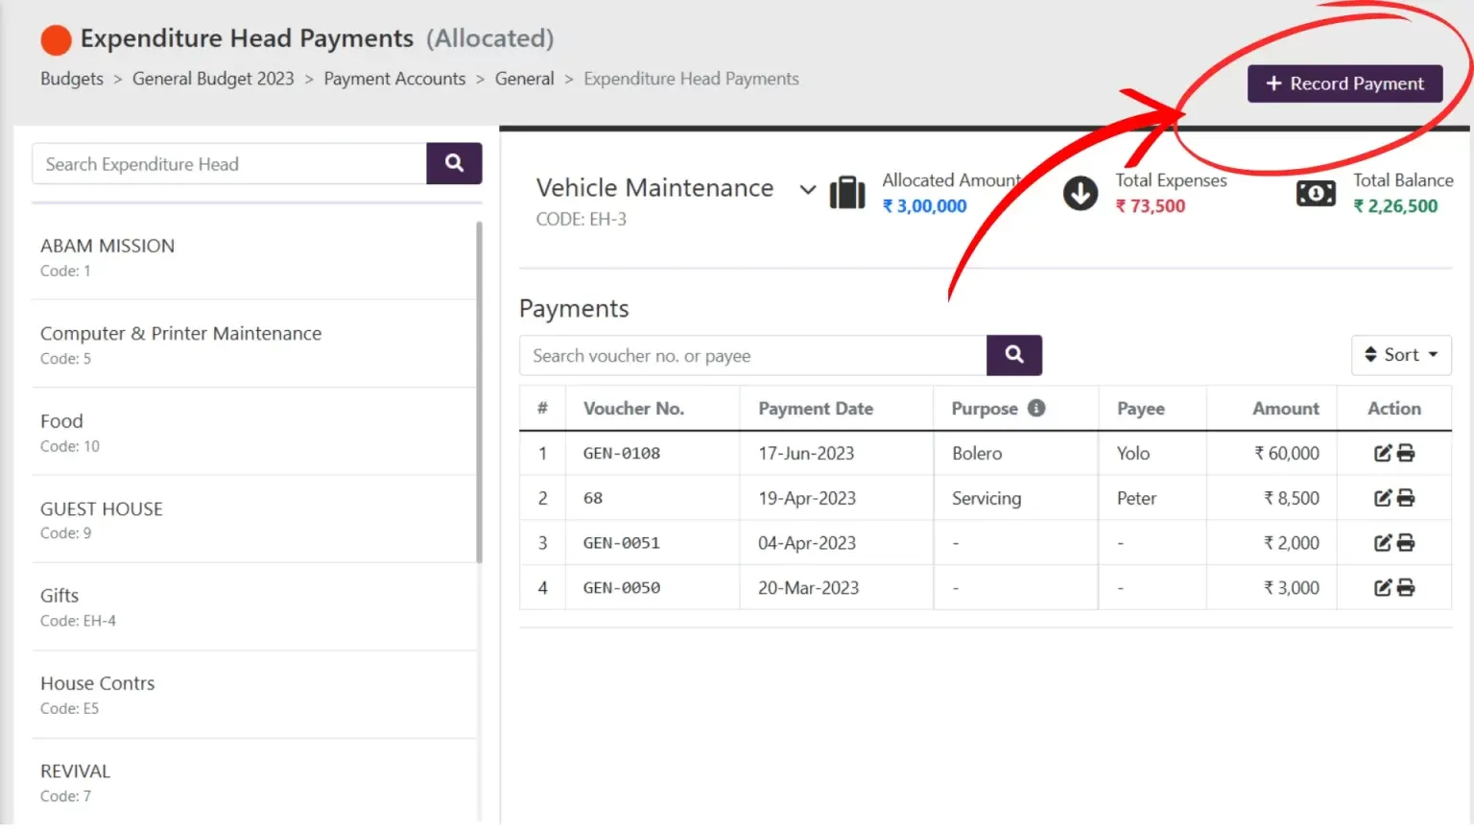Click purpose Bolero
Screen dimensions: 1474x829
[x=977, y=453]
